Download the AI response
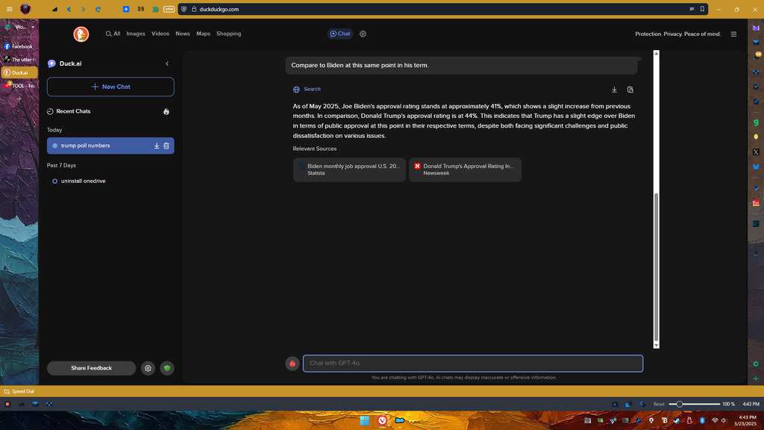Screen dimensions: 764x430 pos(614,90)
